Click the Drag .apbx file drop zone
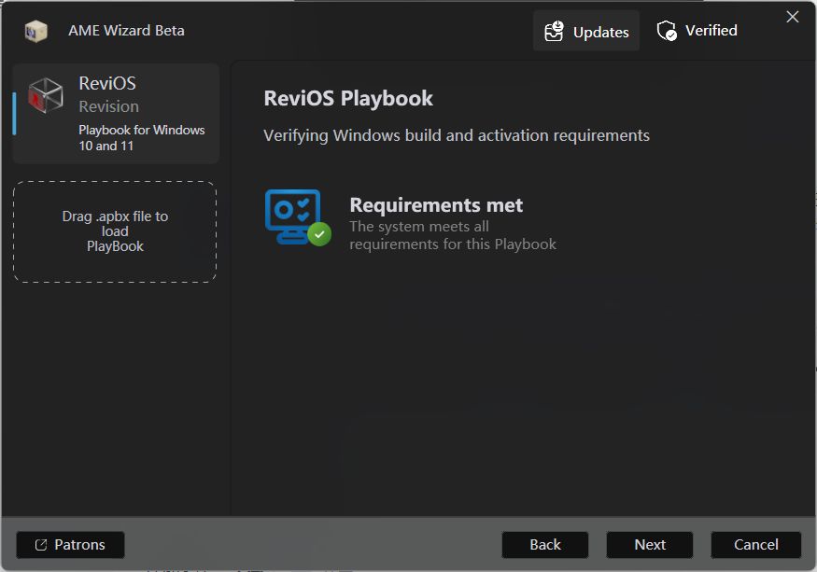The image size is (817, 572). (x=115, y=231)
